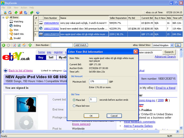184x138 pixels.
Task: Click the blue save toolbar icon
Action: [x=26, y=12]
